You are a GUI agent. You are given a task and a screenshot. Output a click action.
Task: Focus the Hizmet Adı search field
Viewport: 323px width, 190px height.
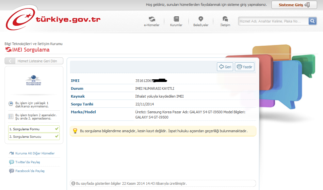pyautogui.click(x=273, y=21)
